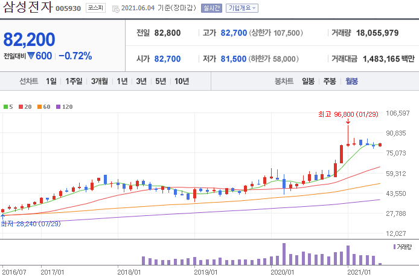Screen dimensions: 419x280
Task: Click the -0.72% change value
Action: click(x=75, y=56)
